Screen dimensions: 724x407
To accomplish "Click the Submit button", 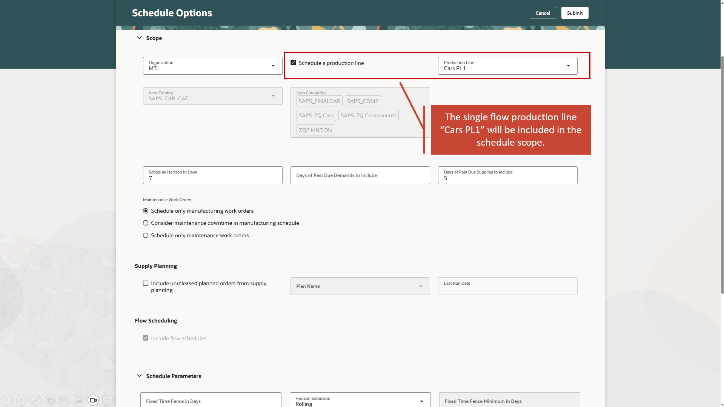I will coord(575,13).
